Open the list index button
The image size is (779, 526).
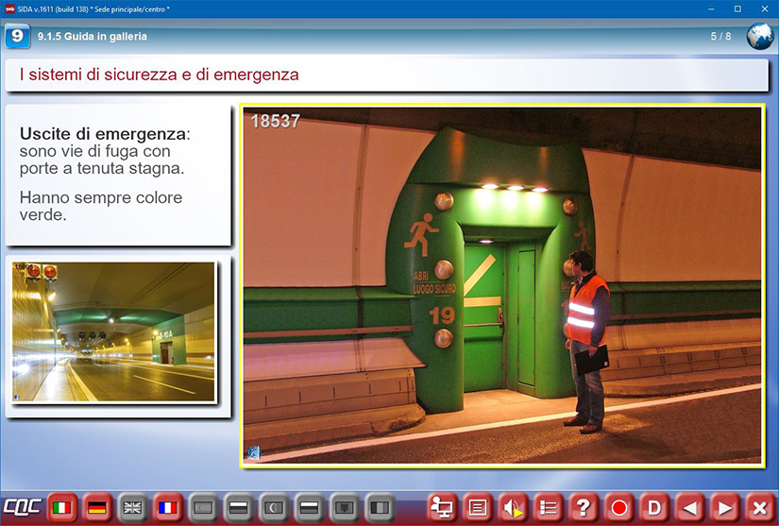[548, 507]
